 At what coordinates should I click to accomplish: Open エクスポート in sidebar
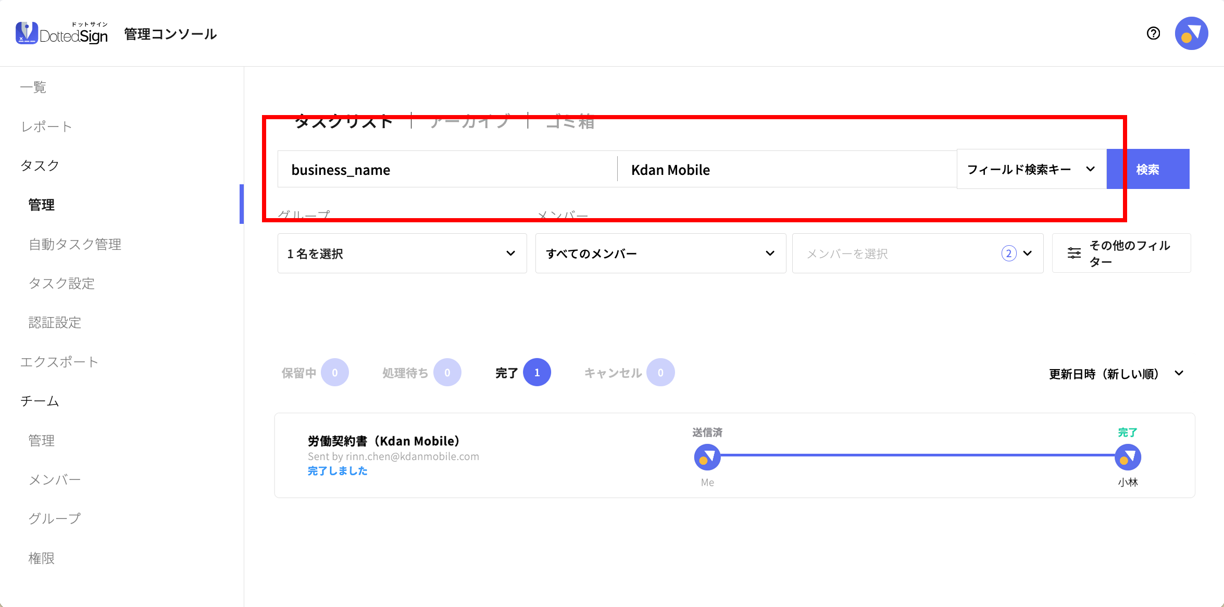(59, 362)
